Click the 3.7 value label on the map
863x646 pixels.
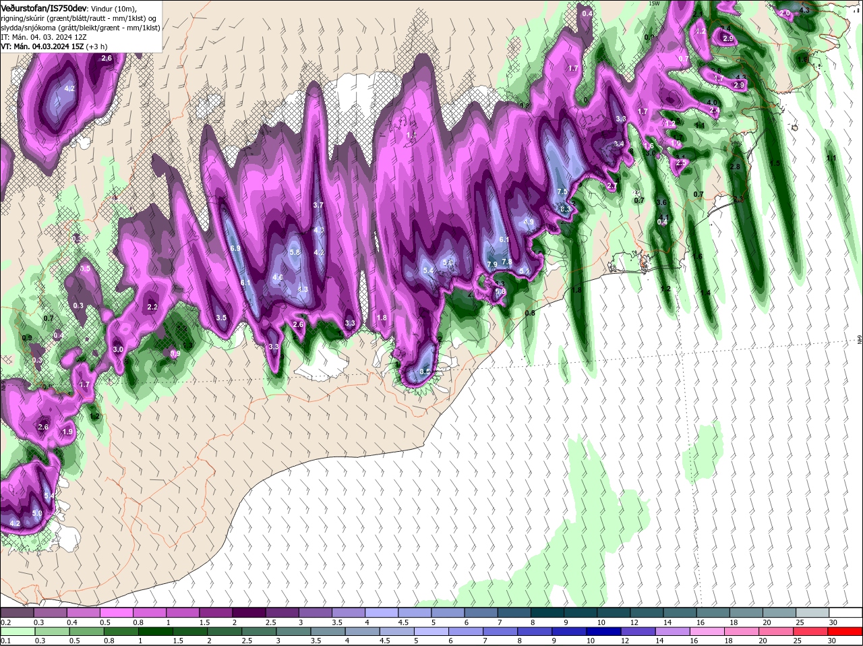(x=318, y=205)
